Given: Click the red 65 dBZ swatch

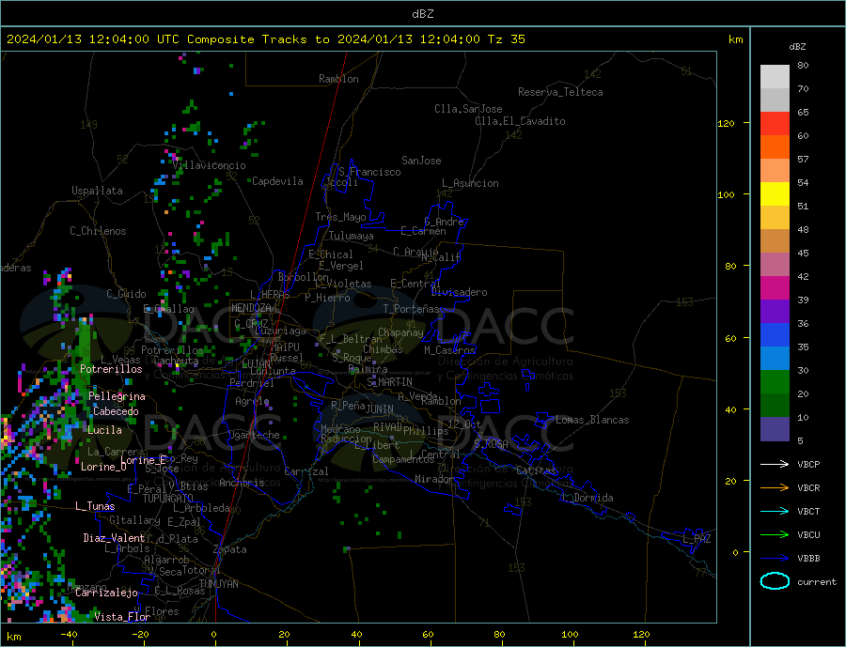Looking at the screenshot, I should (x=775, y=123).
